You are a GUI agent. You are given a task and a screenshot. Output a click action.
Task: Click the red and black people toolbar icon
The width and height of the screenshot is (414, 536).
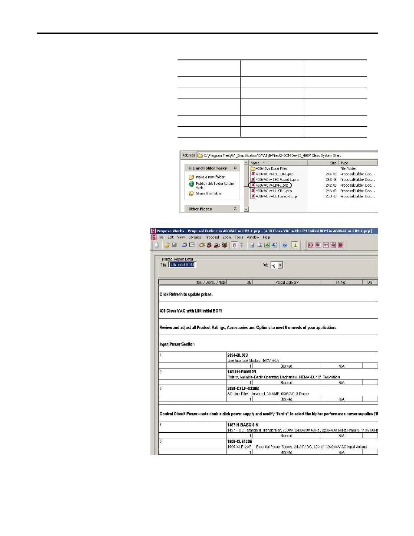pyautogui.click(x=217, y=245)
